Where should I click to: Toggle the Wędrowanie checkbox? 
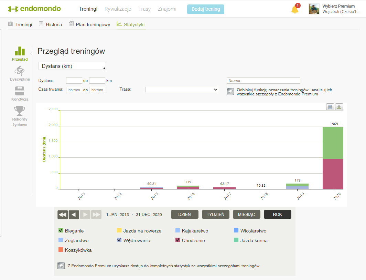[x=119, y=240]
